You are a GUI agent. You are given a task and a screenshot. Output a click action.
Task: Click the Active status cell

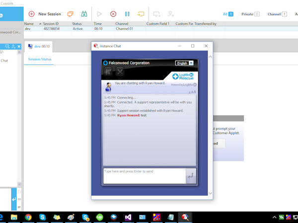click(x=82, y=29)
